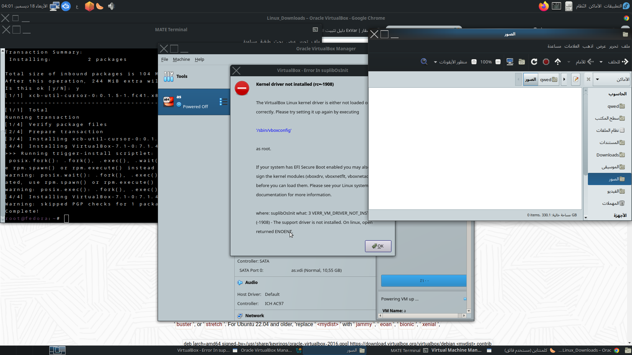Click the '/sbin/vboxconfig' link
This screenshot has height=355, width=632.
coord(274,130)
